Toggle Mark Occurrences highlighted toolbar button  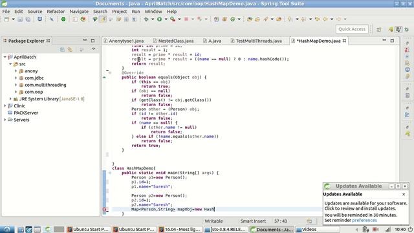103,19
